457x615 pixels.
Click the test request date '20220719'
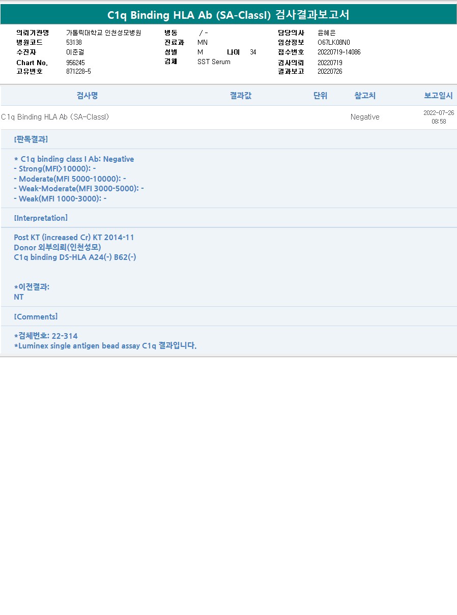pyautogui.click(x=330, y=62)
